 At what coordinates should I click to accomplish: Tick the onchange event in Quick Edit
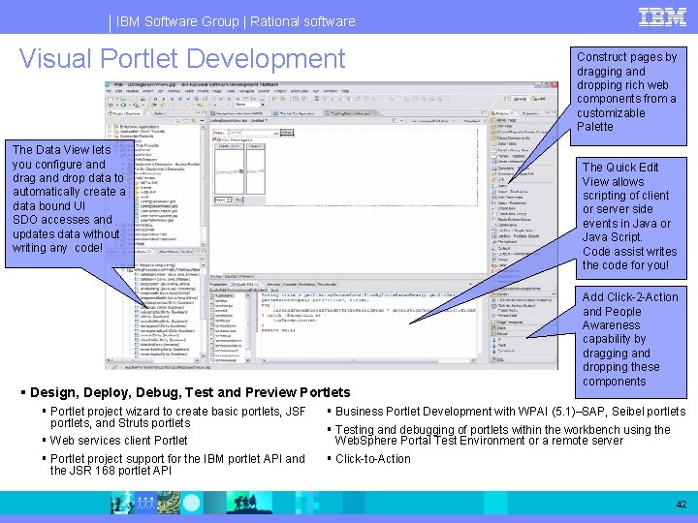212,305
